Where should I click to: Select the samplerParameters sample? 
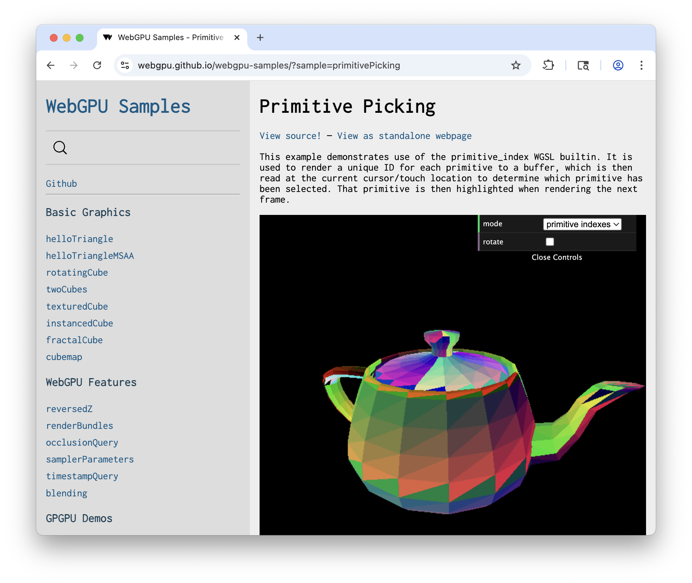pyautogui.click(x=90, y=459)
